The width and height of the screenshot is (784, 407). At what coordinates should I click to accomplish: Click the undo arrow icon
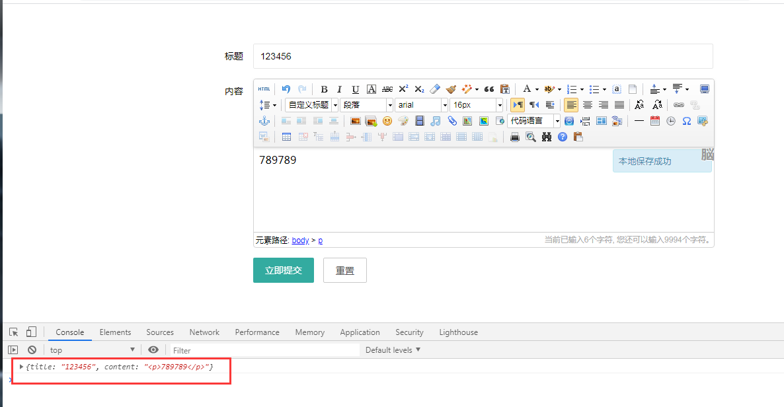pos(286,89)
